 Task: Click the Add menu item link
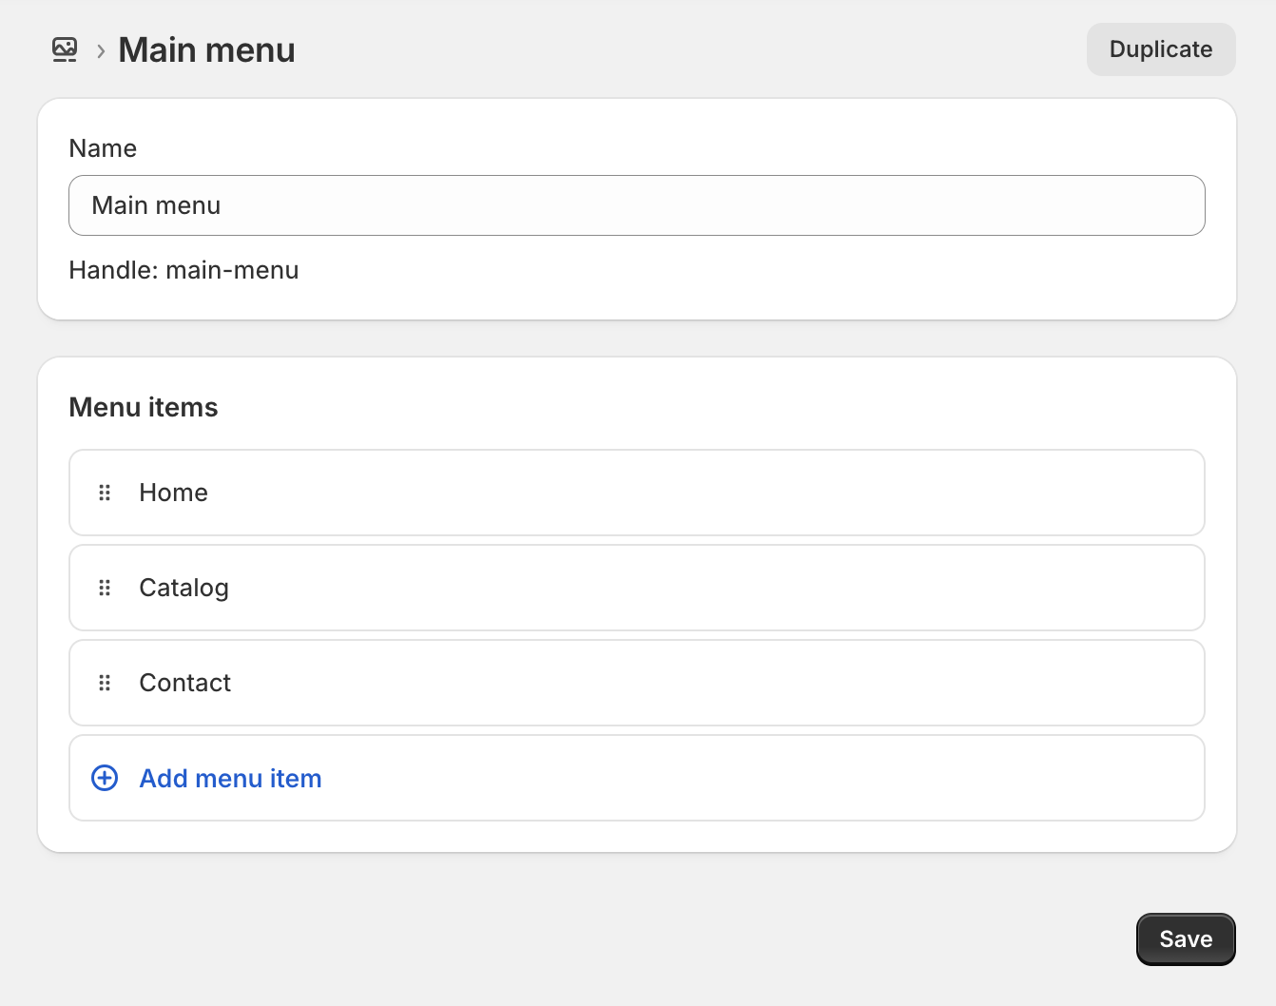[x=230, y=778]
